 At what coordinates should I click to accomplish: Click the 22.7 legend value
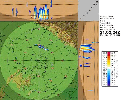[105, 82]
